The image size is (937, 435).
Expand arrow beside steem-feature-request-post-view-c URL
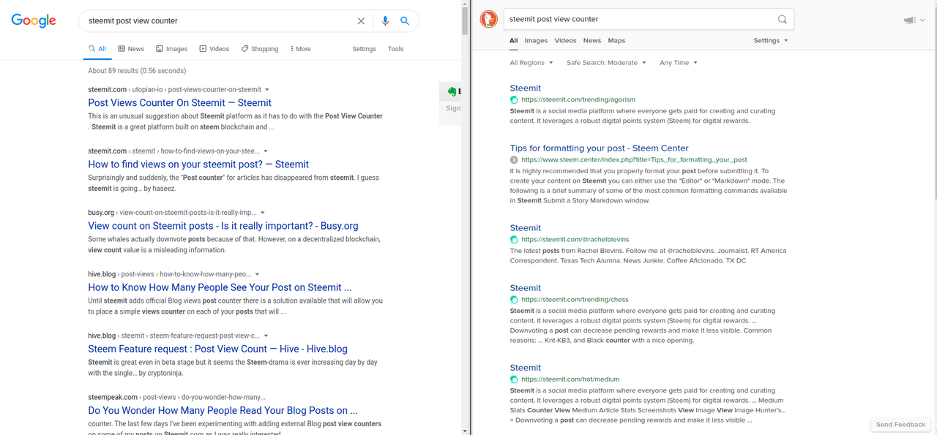coord(266,336)
